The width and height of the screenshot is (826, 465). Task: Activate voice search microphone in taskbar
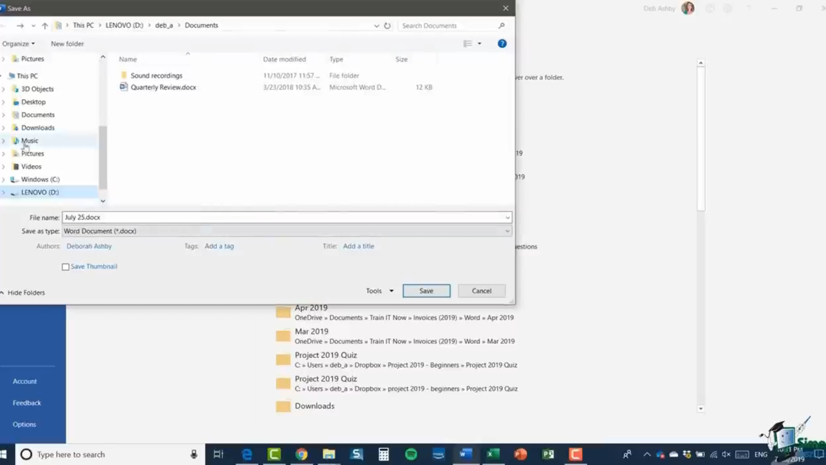[x=194, y=454]
